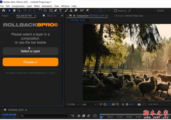Select the Pan camera tool
171x120 pixels.
pos(30,11)
